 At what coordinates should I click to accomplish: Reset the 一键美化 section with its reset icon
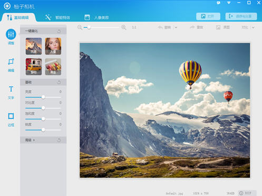[59, 31]
